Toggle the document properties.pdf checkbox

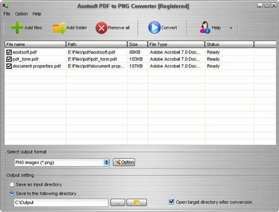9,66
